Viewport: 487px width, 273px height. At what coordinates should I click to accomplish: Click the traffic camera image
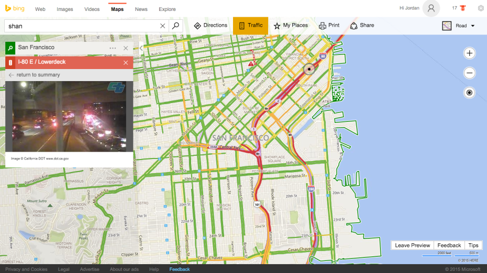[69, 117]
